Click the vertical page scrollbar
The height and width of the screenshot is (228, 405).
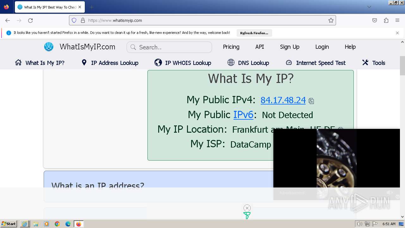coord(402,66)
